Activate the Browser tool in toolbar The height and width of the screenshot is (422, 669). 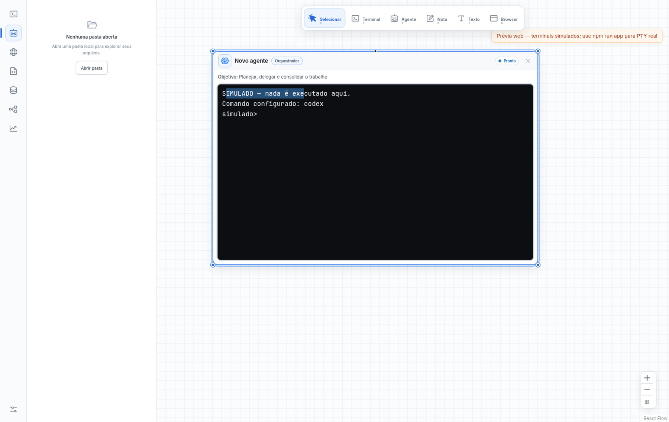[504, 19]
